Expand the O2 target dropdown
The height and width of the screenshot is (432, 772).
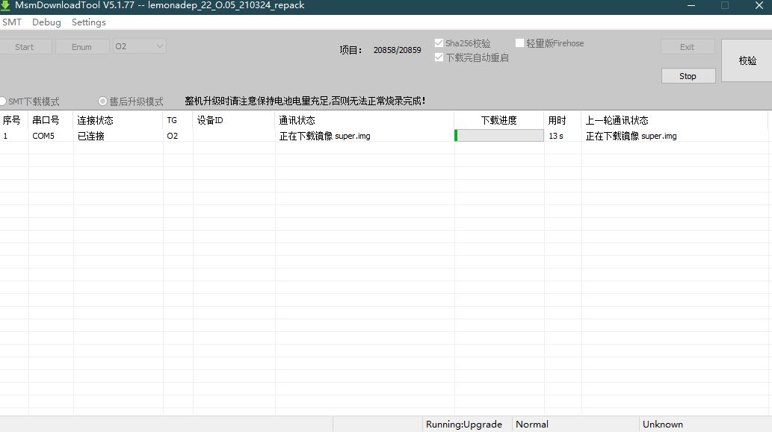coord(139,46)
